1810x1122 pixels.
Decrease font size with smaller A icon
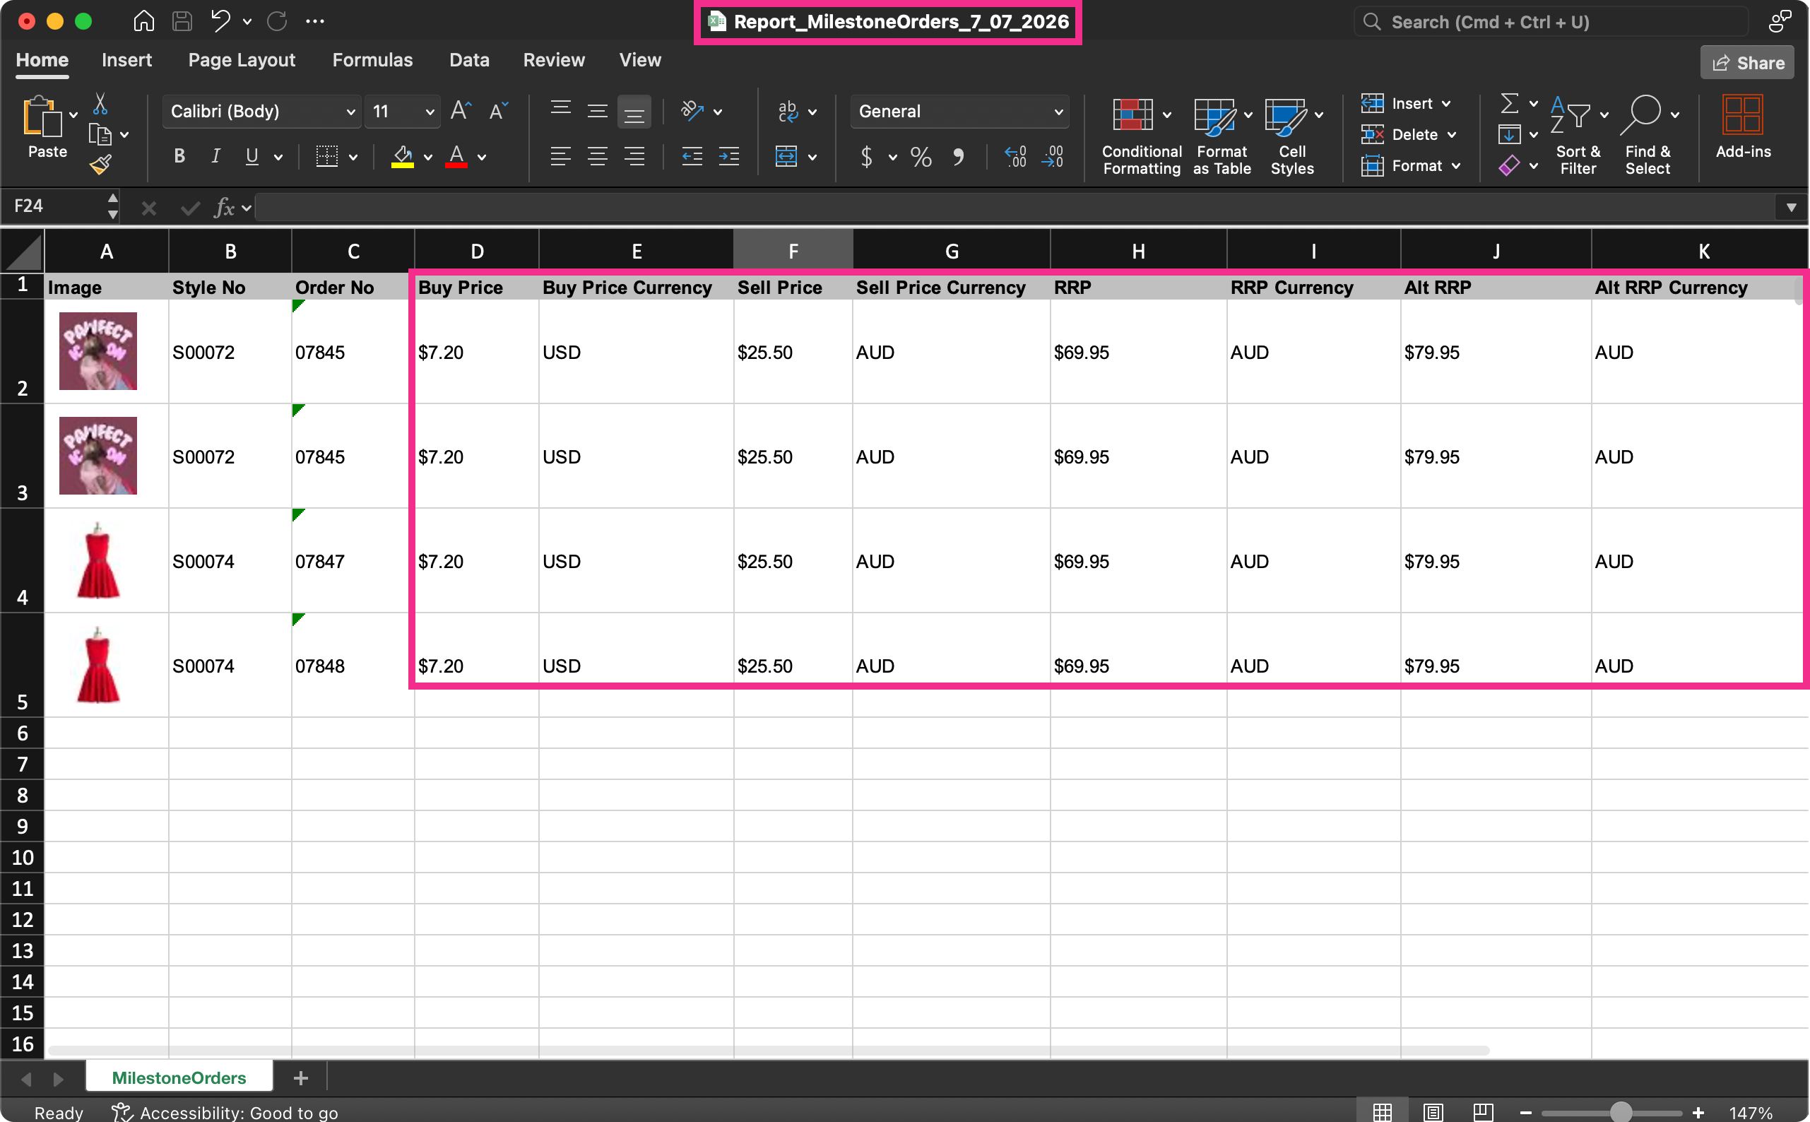(498, 112)
